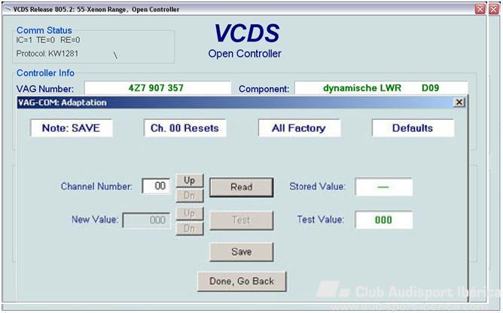
Task: Click the Save button
Action: [x=241, y=252]
